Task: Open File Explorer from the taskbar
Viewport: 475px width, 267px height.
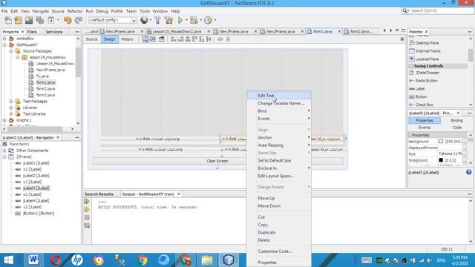Action: tap(207, 260)
